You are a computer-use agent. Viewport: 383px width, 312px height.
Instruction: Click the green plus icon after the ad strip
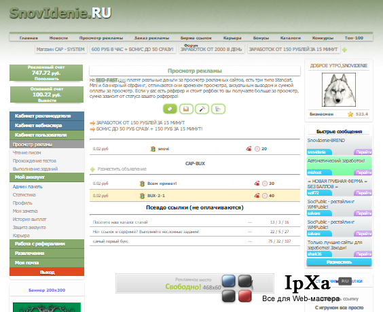coord(344,50)
